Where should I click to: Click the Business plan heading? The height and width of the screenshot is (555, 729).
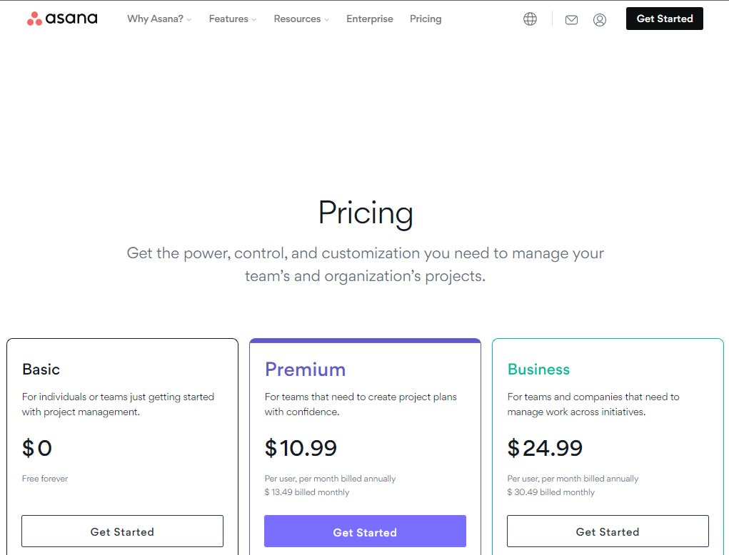[x=538, y=370]
